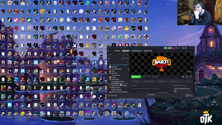Select Cult of the Lamb in the game list
This screenshot has width=222, height=125.
116,75
